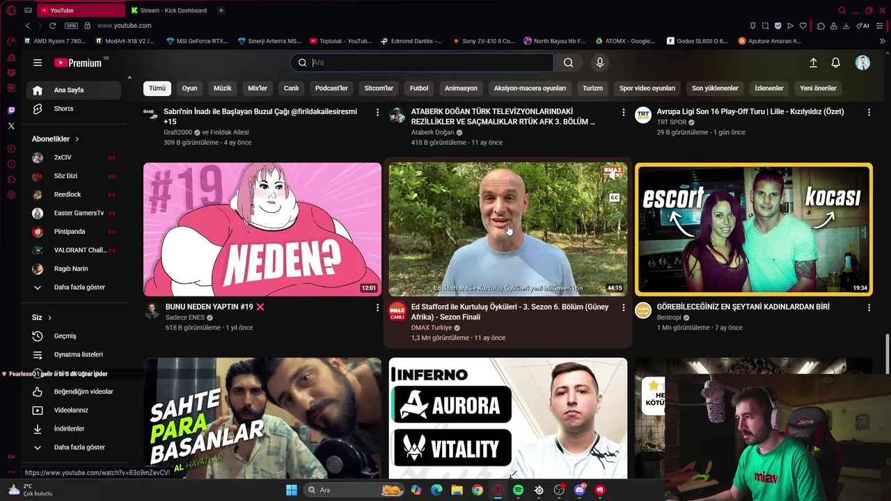Add page to bookmarks heart icon
891x501 pixels.
click(803, 26)
